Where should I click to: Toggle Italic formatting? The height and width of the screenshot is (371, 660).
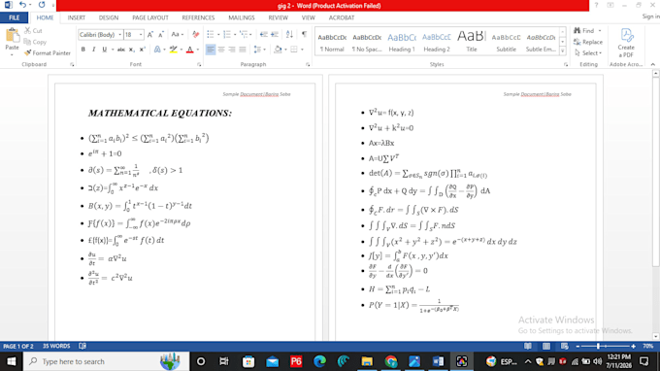point(93,50)
